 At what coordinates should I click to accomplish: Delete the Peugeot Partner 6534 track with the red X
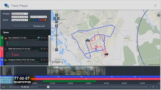pos(47,60)
